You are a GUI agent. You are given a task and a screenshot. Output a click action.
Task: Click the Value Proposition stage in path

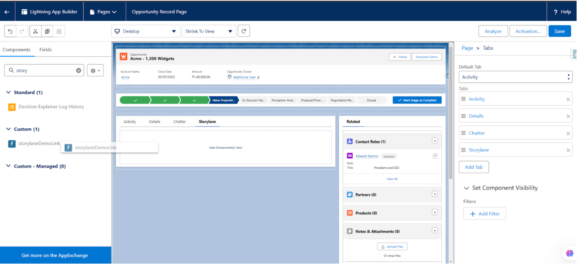223,100
